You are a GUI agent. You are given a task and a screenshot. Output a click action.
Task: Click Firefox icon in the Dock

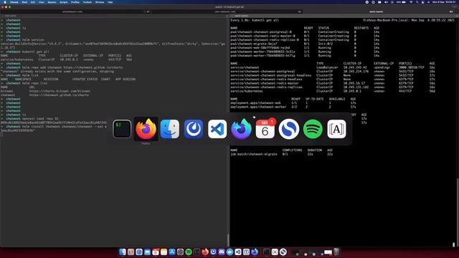tap(205, 252)
